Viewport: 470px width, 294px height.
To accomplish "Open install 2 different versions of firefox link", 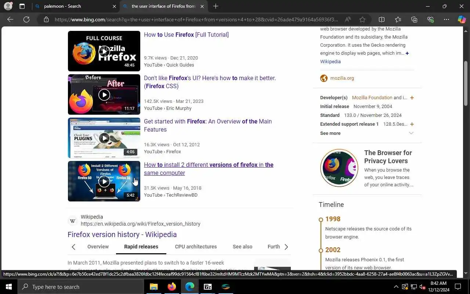I will coord(209,169).
